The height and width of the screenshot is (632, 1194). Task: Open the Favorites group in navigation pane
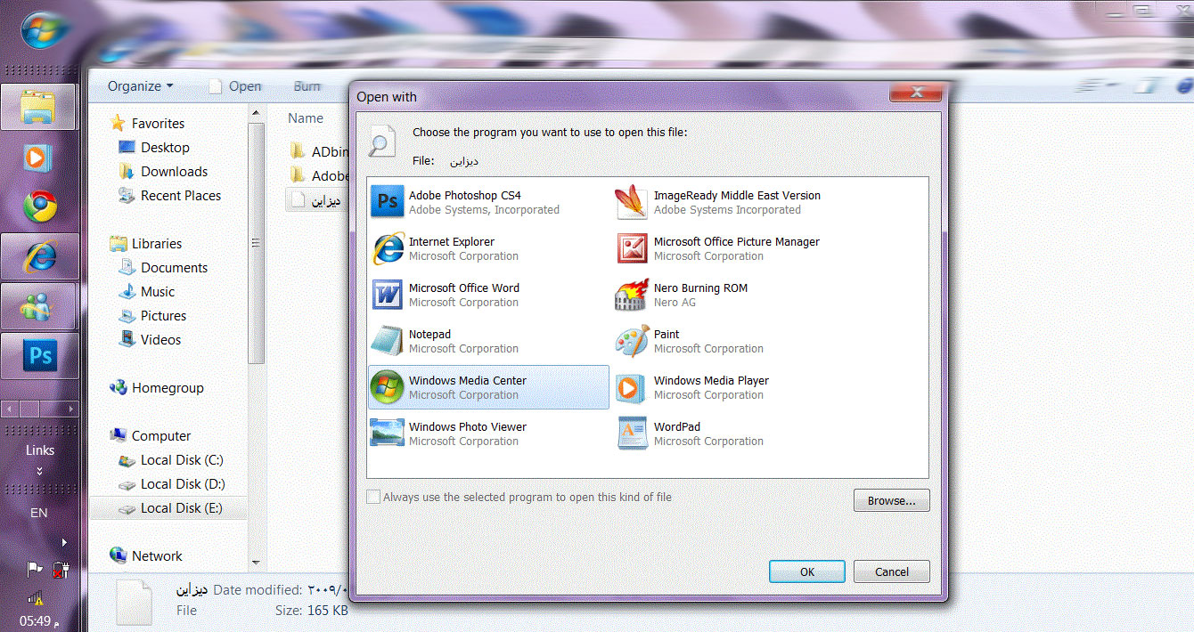pyautogui.click(x=147, y=124)
